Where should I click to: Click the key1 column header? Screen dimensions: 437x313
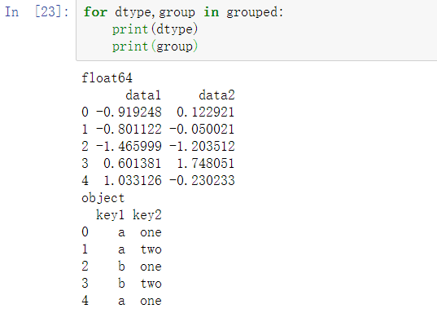point(110,215)
